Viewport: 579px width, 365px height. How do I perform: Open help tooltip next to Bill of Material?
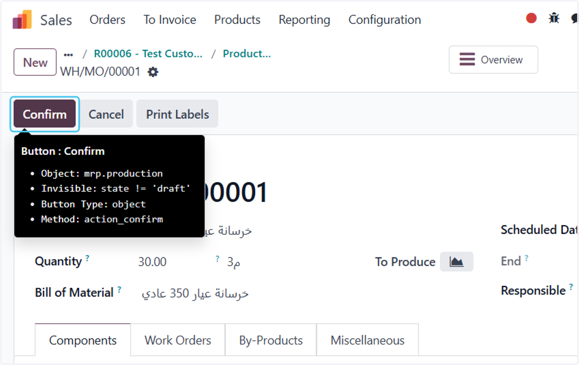pos(119,289)
